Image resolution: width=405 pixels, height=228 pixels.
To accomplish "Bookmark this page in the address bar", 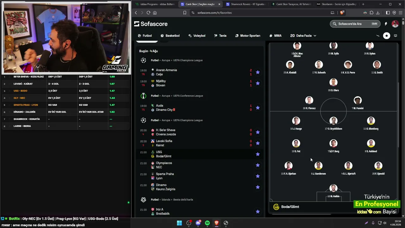I will (185, 13).
